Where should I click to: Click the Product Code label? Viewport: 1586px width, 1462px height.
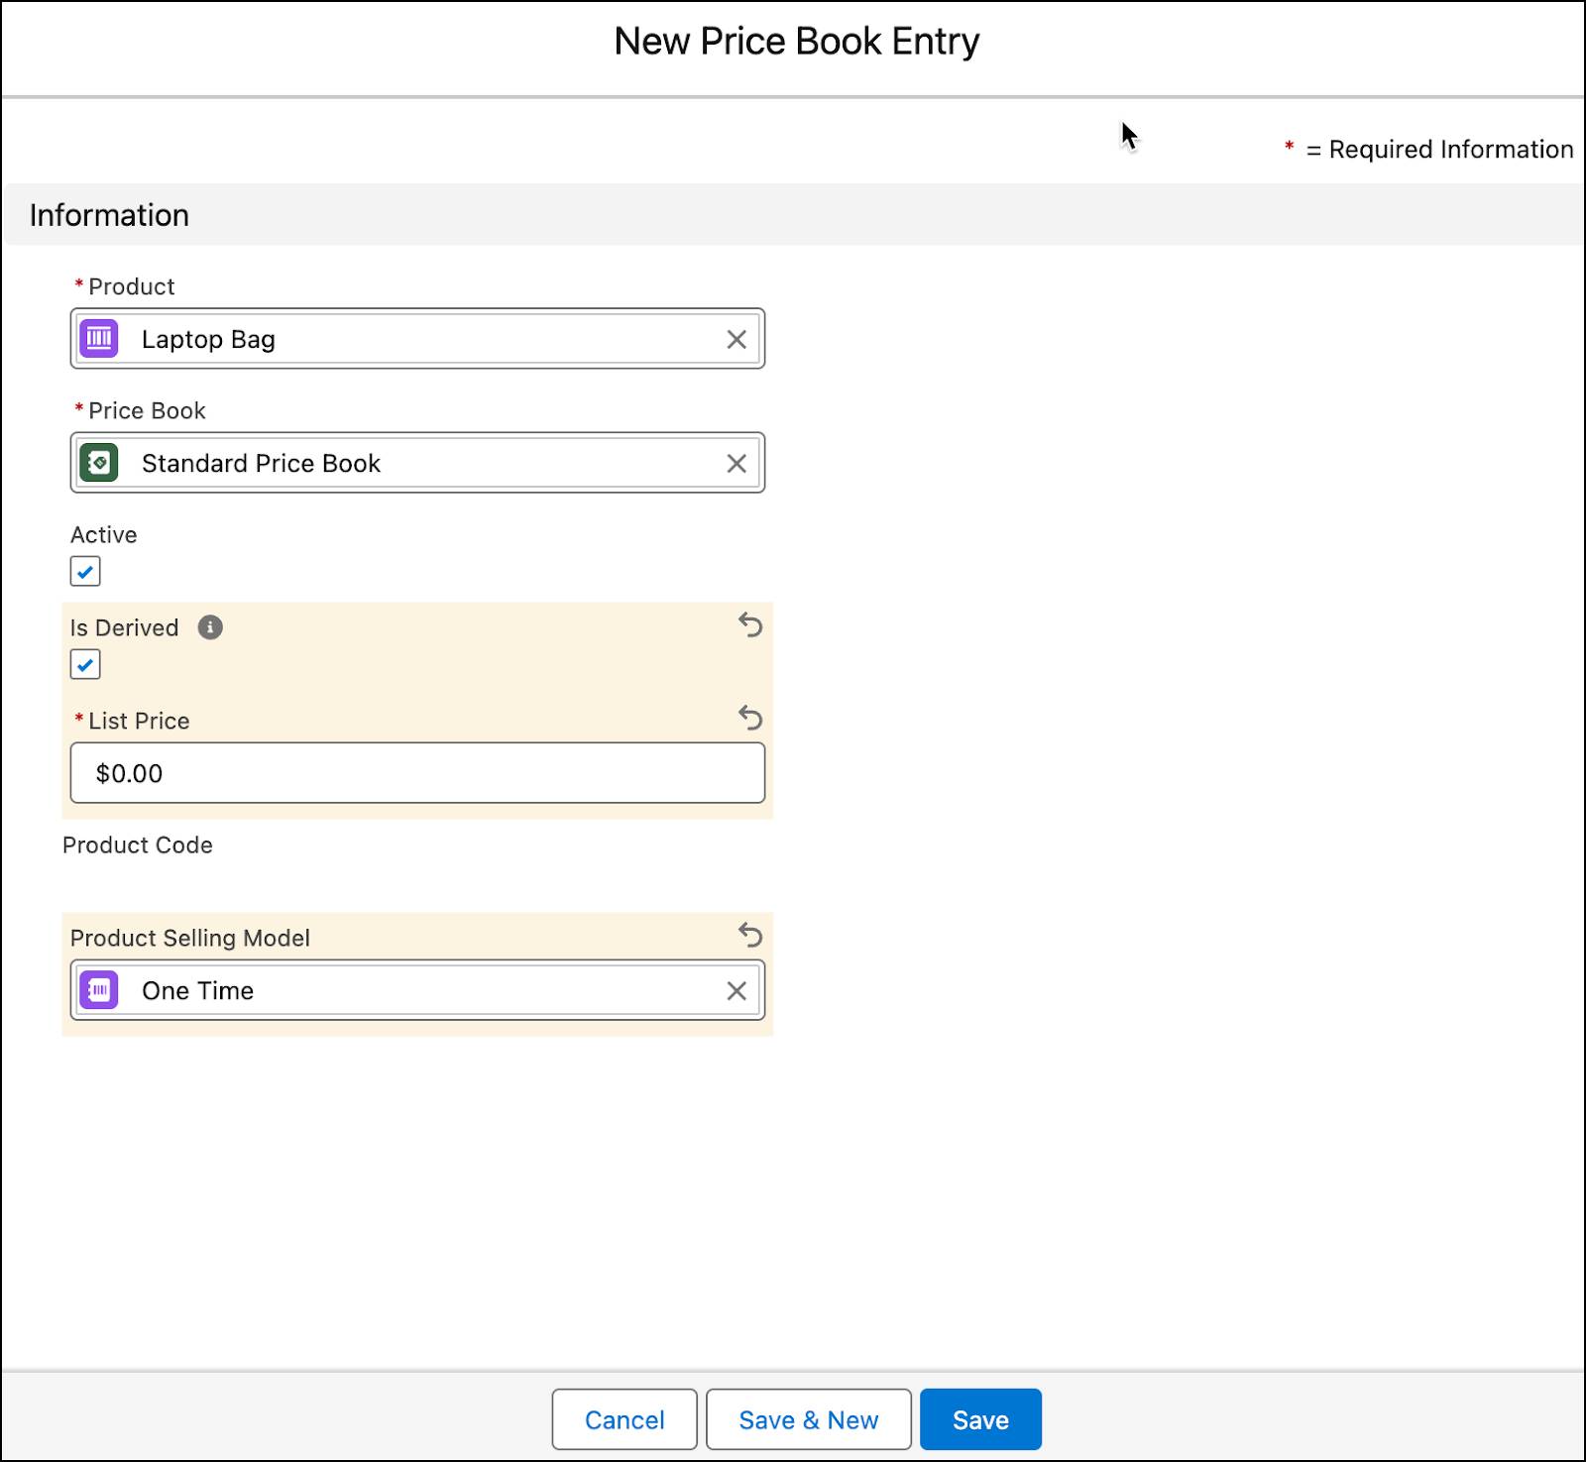tap(138, 845)
